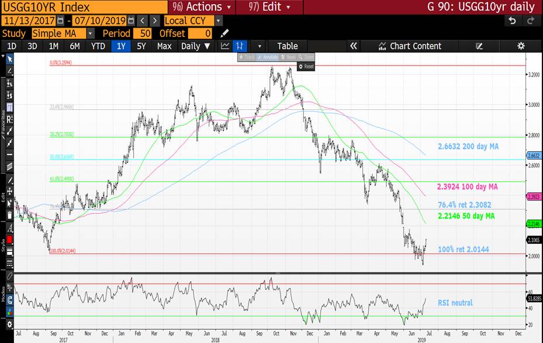Screen dimensions: 543x343
Task: Select the Max range tab
Action: pos(164,46)
